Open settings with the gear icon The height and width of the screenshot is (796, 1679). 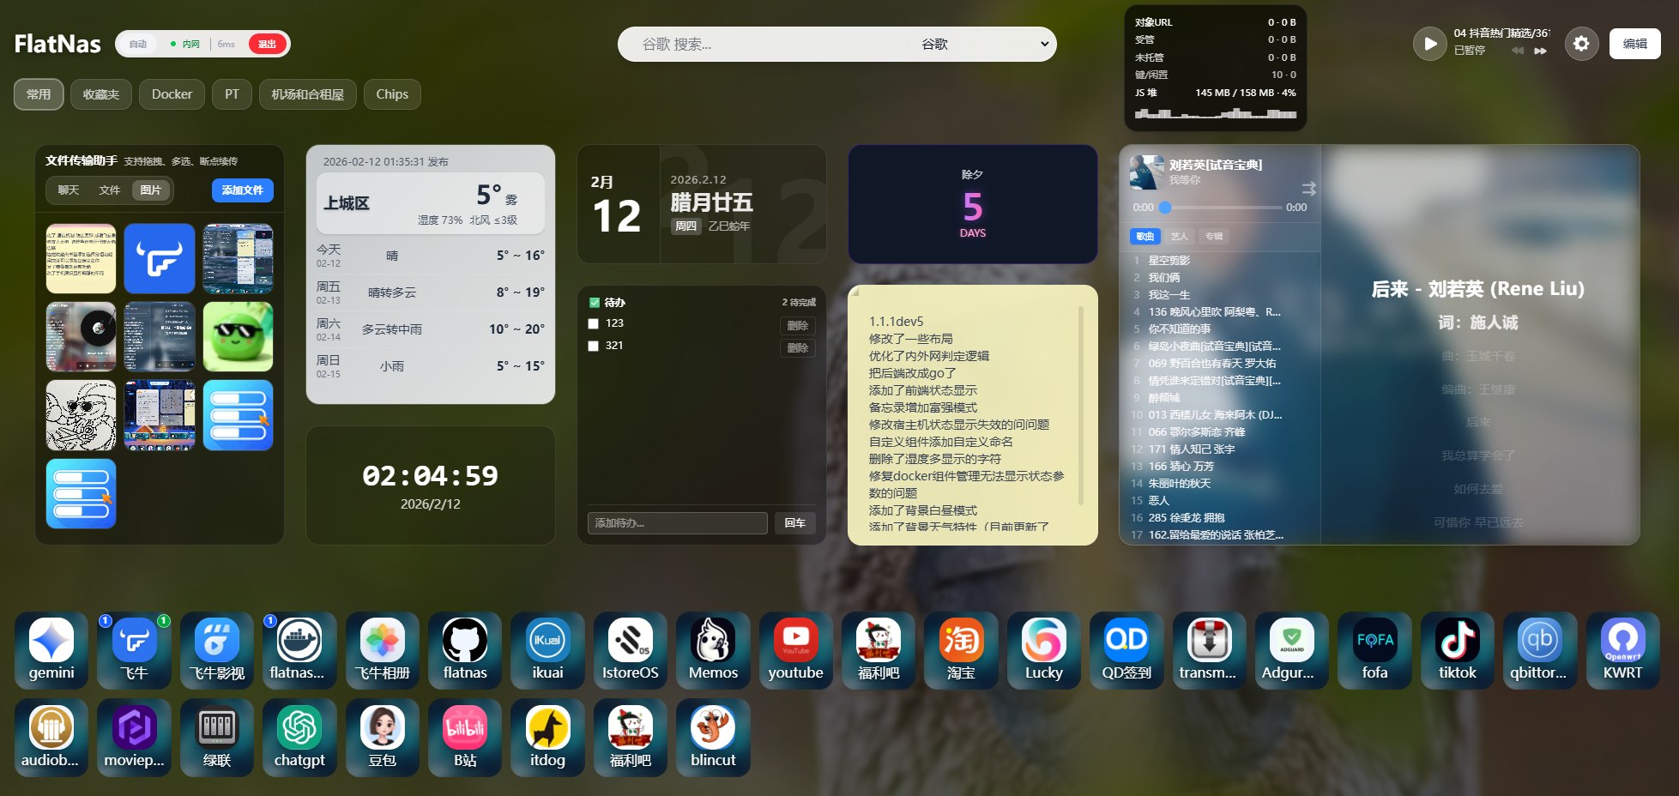(x=1581, y=44)
